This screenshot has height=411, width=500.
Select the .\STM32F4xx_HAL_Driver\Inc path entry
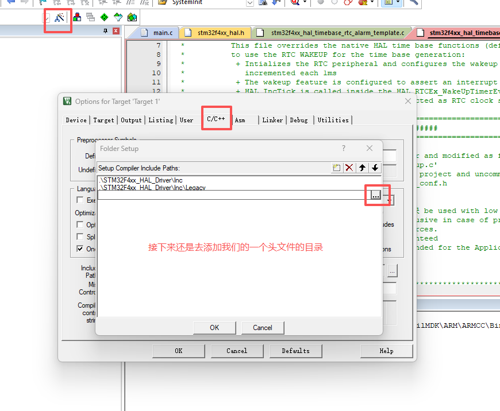[x=141, y=180]
